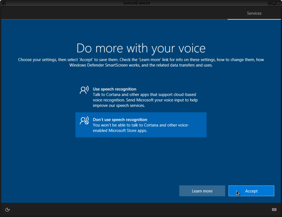282x217 pixels.
Task: Choose 'Don't use speech recognition' option
Action: (x=141, y=125)
